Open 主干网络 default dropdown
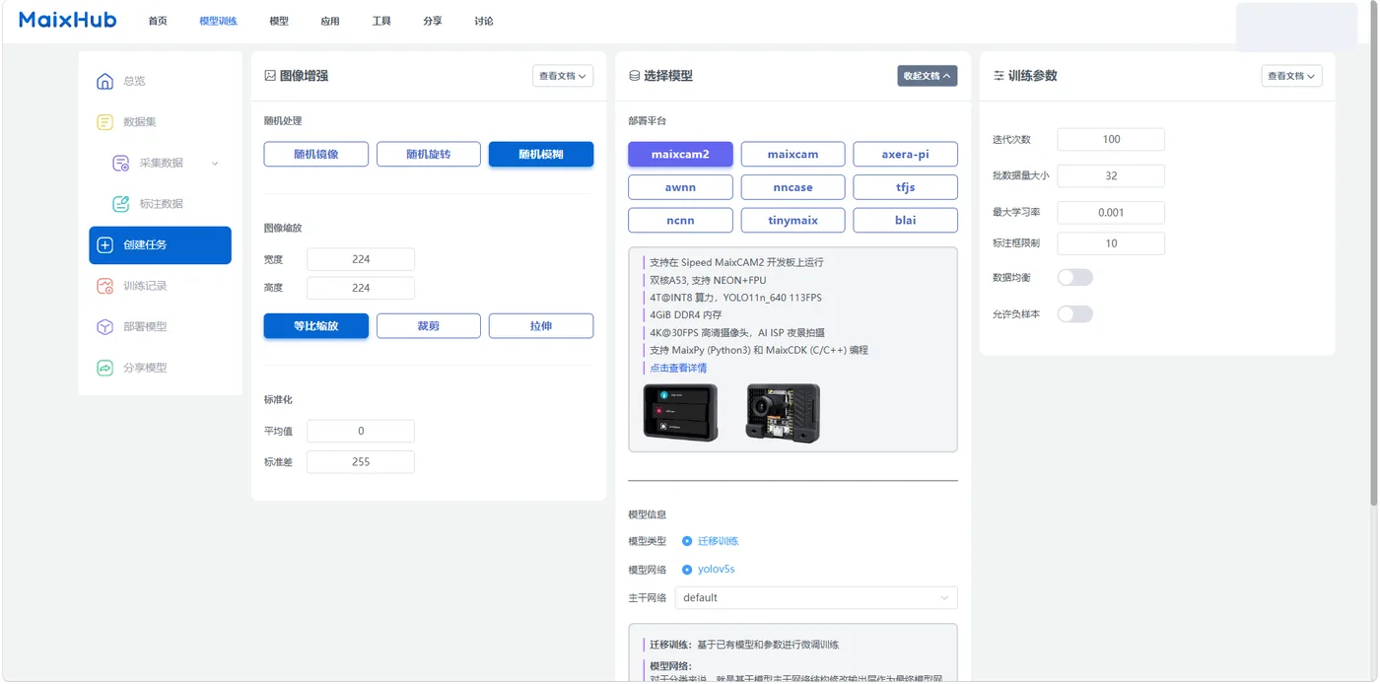This screenshot has height=684, width=1380. coord(816,597)
